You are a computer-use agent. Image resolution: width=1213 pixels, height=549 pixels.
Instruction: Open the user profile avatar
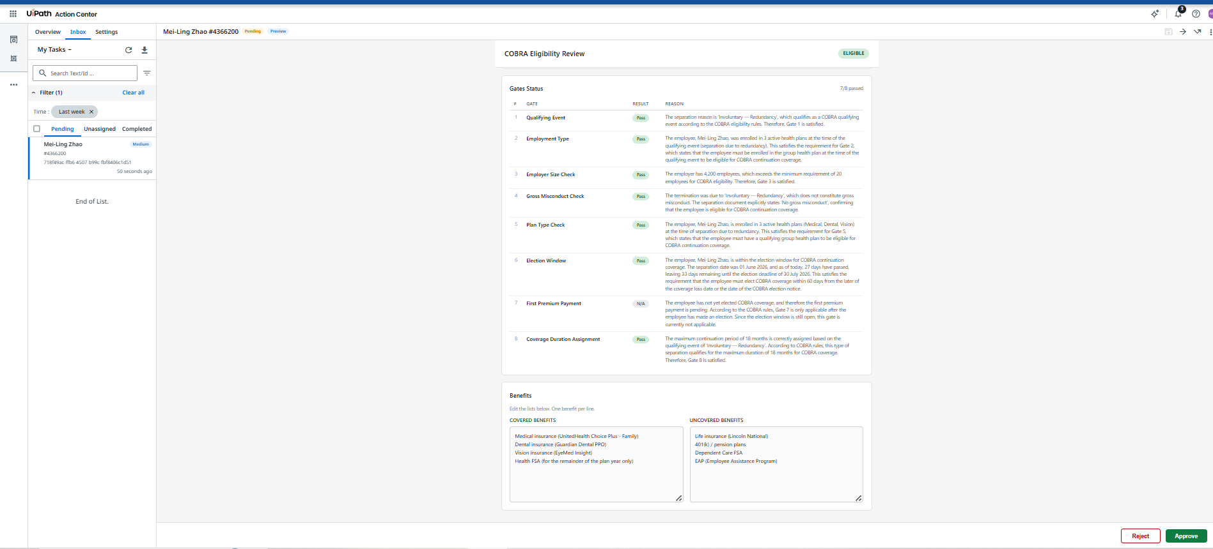(1210, 13)
